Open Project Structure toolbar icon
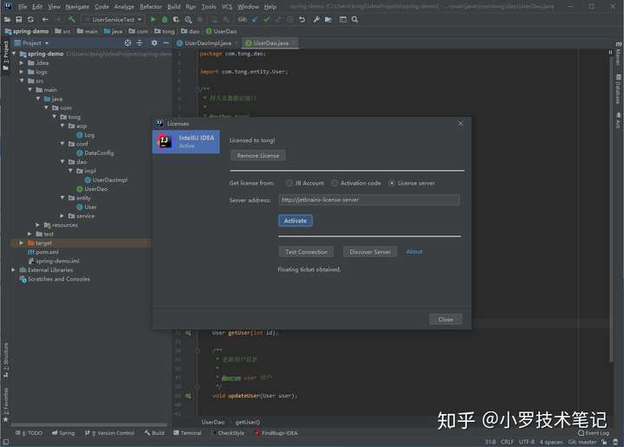This screenshot has width=624, height=447. point(328,19)
